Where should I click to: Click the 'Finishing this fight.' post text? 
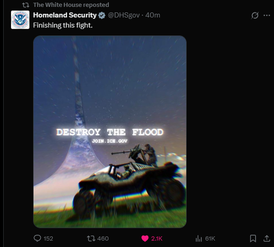(63, 25)
